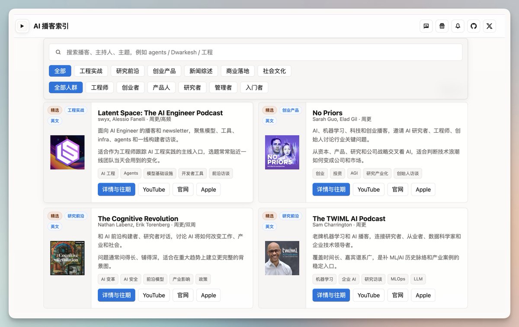Click The TWIML AI Podcast title
This screenshot has width=519, height=327.
[349, 218]
